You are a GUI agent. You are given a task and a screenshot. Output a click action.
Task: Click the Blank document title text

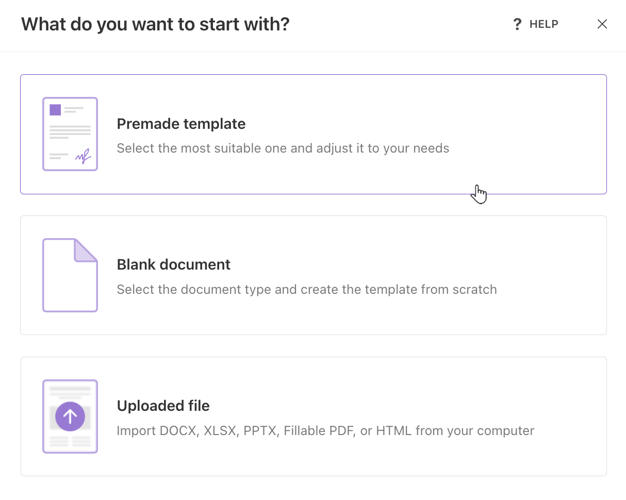[x=173, y=264]
